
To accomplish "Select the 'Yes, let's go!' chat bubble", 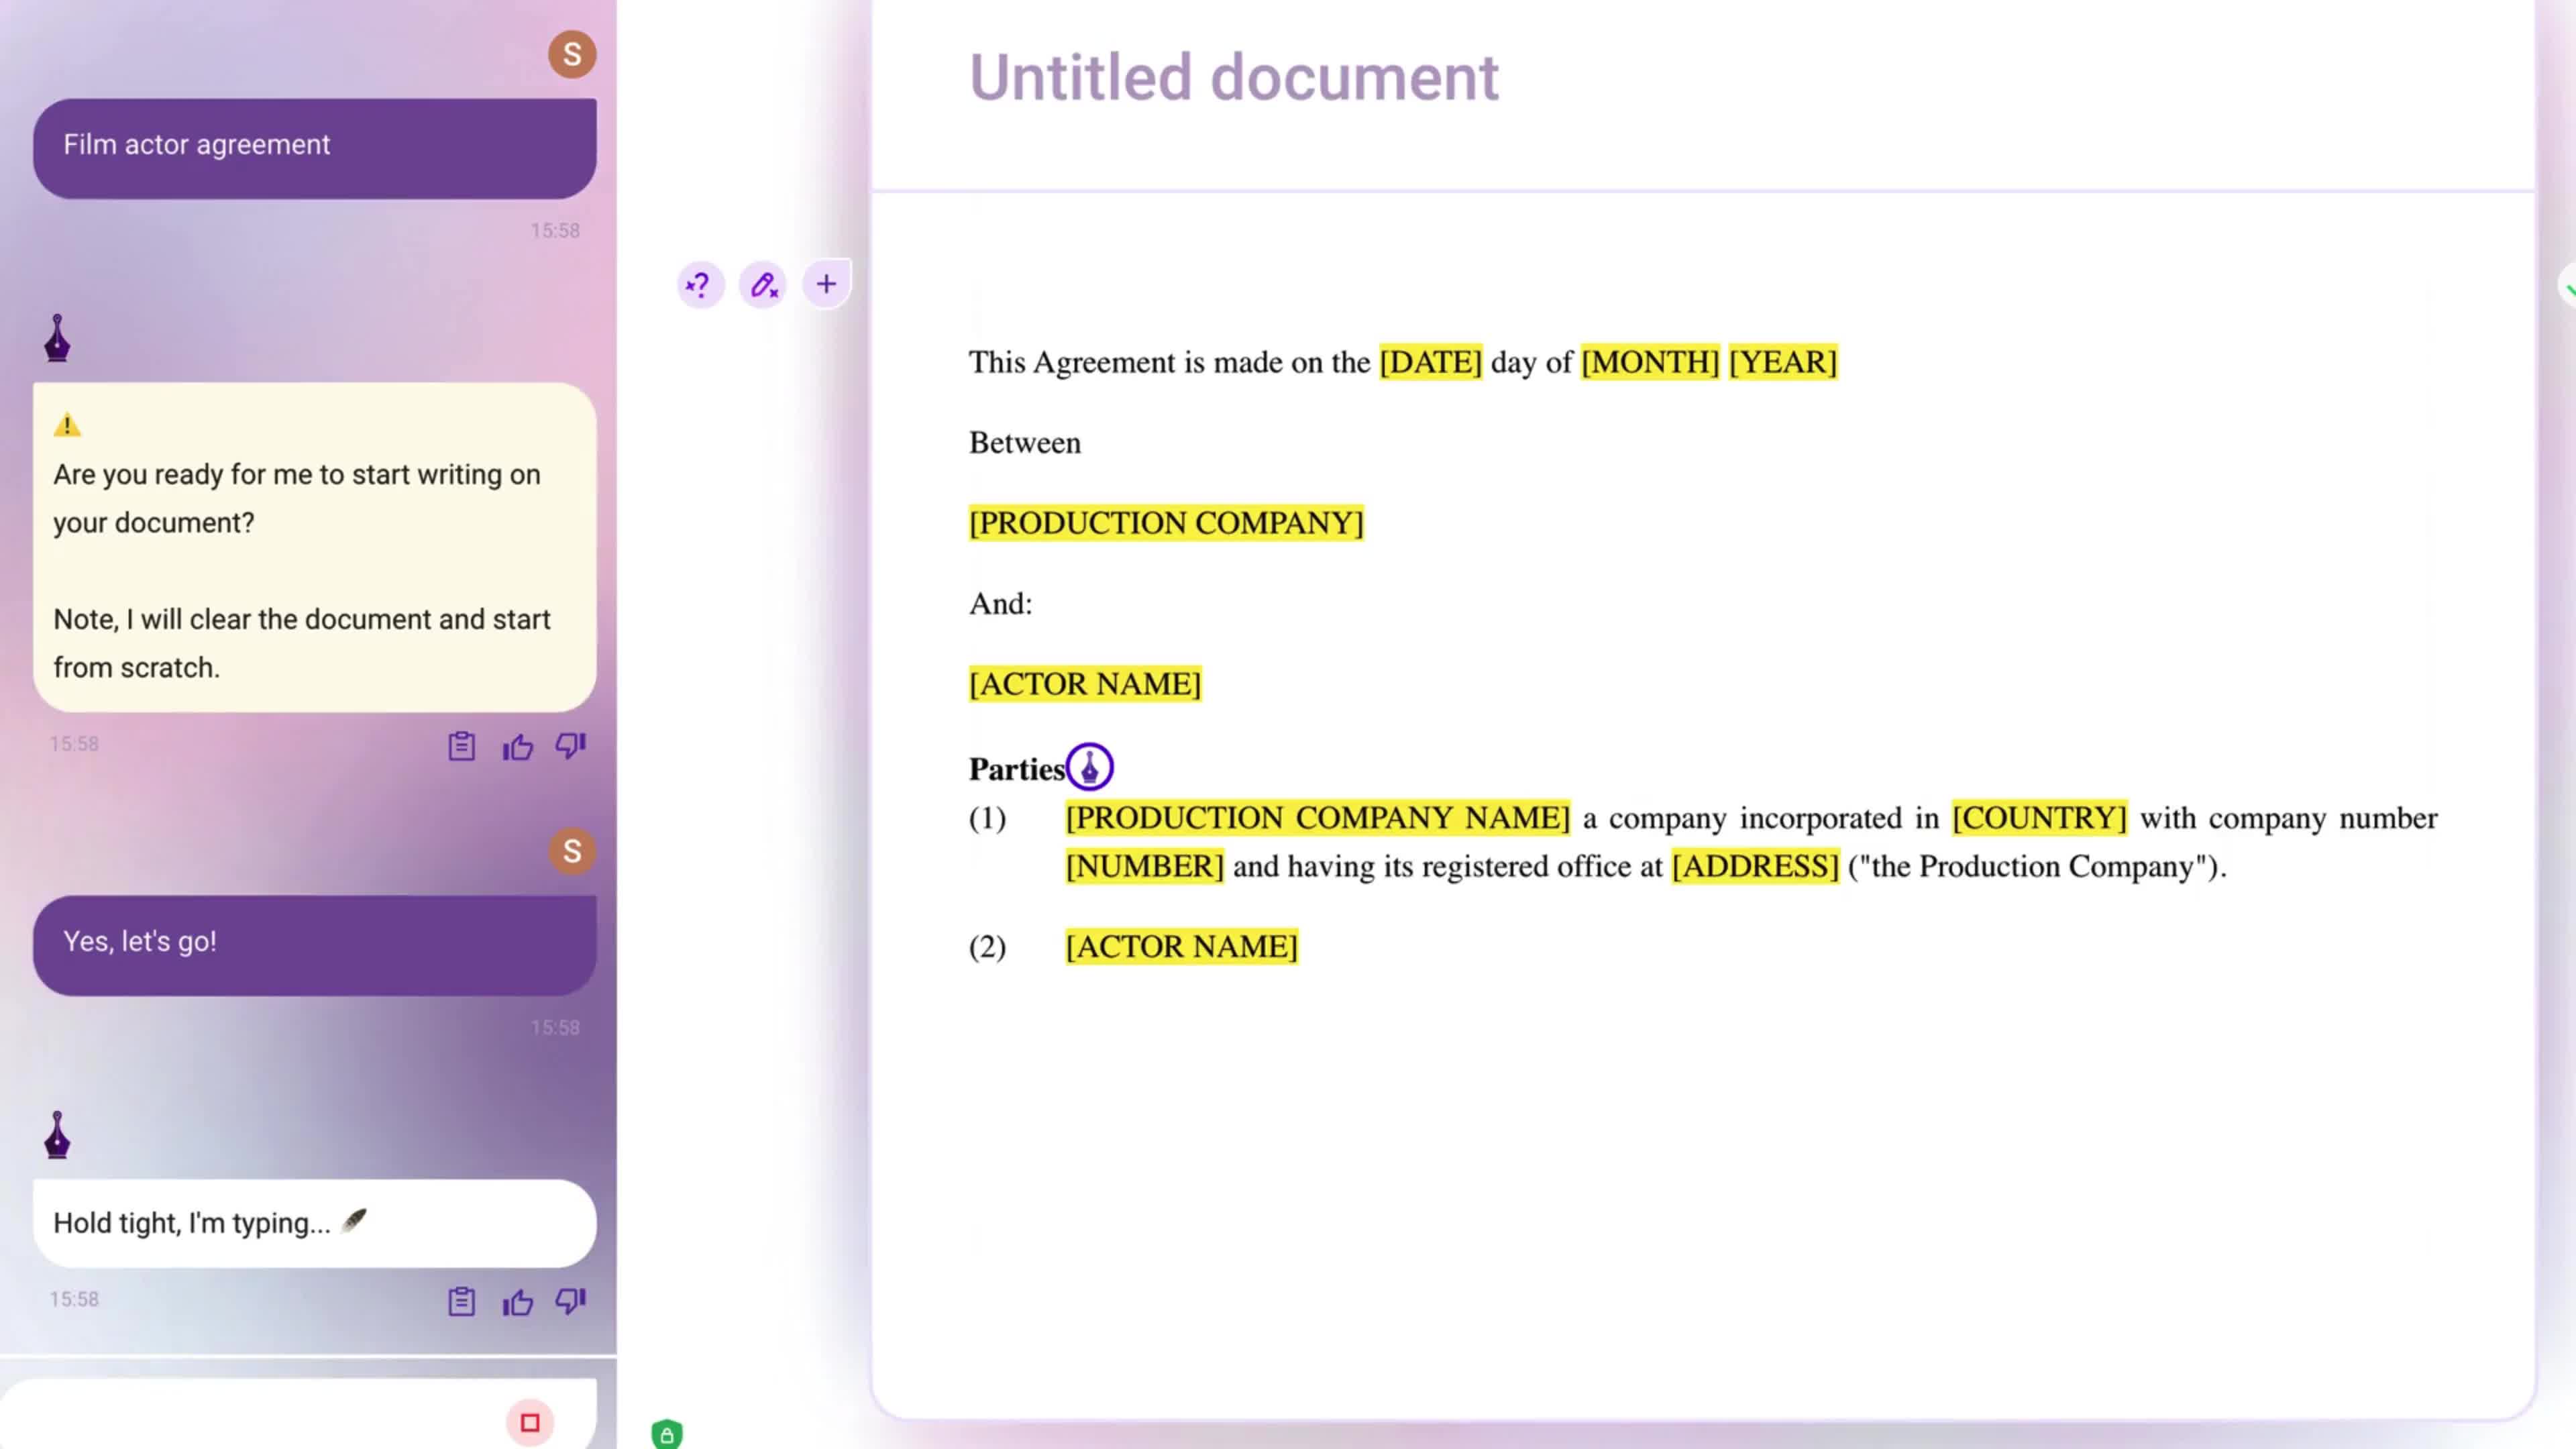I will coord(315,945).
